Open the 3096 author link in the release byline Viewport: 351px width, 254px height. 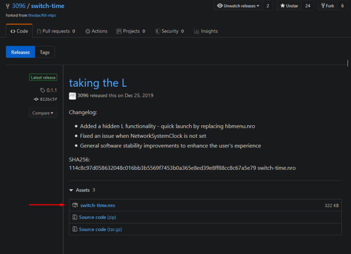click(x=83, y=96)
